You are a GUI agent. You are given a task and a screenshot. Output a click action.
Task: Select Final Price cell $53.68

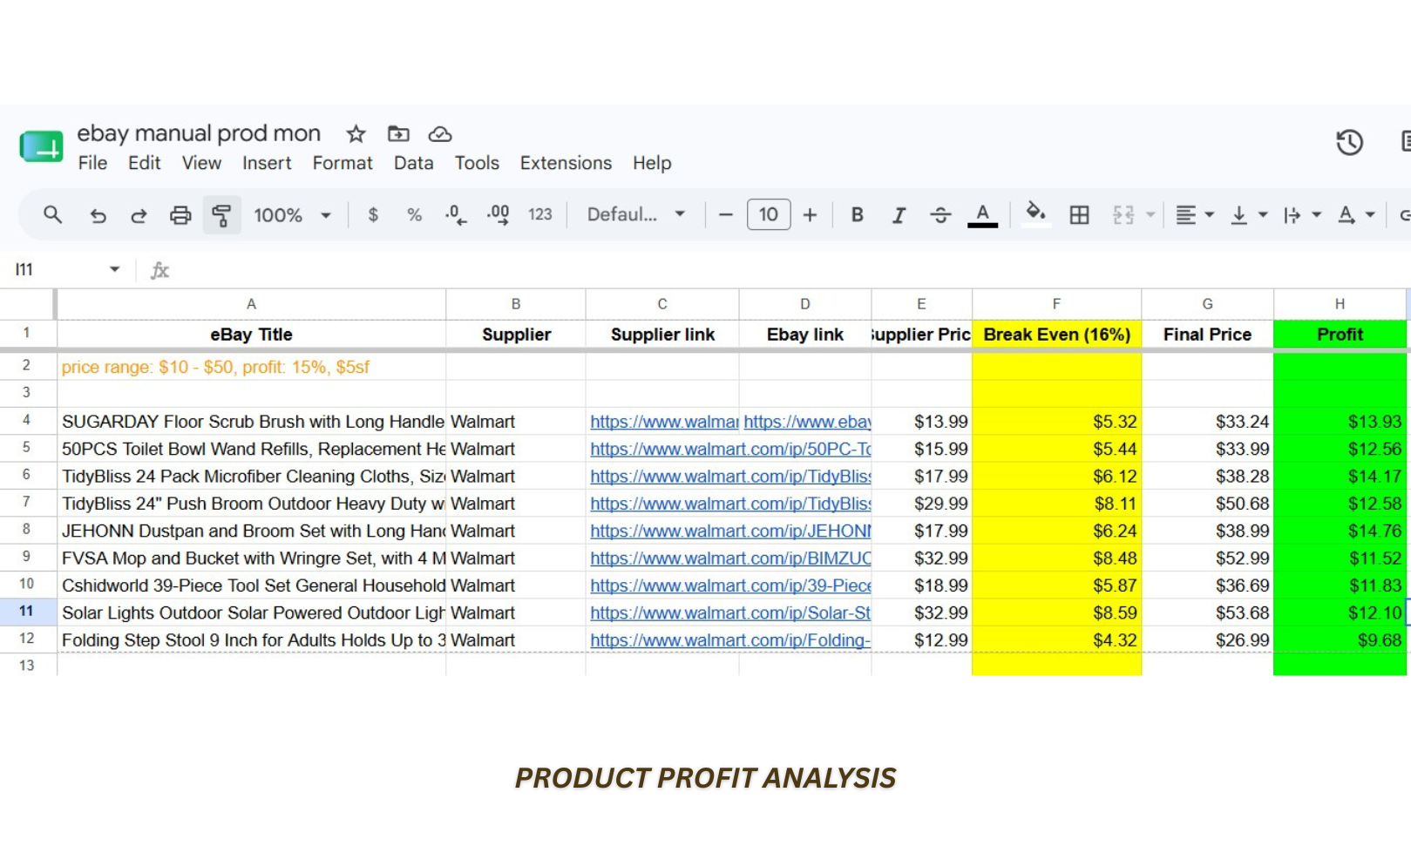point(1207,613)
